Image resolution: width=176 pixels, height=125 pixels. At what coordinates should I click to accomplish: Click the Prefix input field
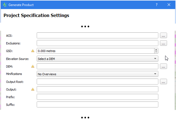(x=97, y=97)
